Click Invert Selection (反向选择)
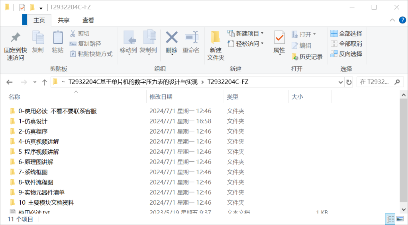This screenshot has width=408, height=225. 346,54
